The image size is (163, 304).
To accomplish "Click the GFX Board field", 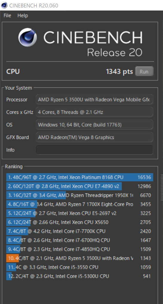I will pyautogui.click(x=95, y=137).
